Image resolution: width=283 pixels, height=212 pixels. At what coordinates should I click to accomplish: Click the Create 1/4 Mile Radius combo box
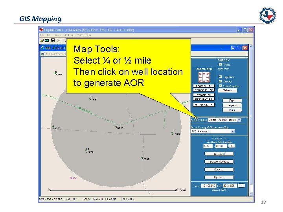coord(224,120)
